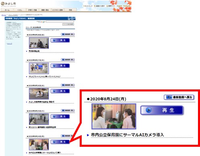Click the みよし市 site logo

coord(8,4)
